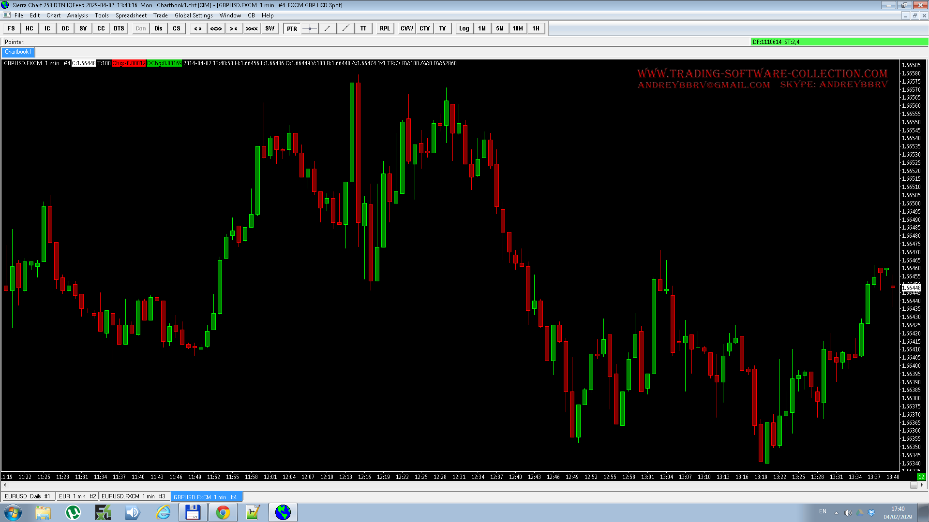Click the compress bar spacing '> <' icon
929x522 pixels.
(x=234, y=29)
